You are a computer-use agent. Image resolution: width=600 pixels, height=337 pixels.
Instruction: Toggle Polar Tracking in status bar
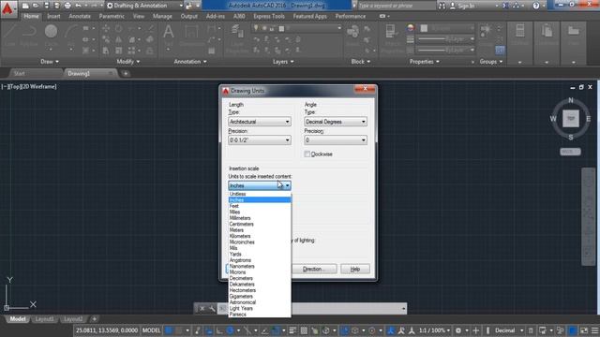[230, 330]
